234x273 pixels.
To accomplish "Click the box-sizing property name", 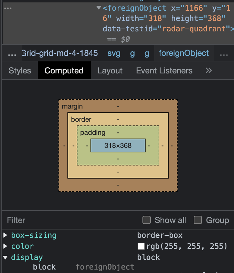I will 34,235.
